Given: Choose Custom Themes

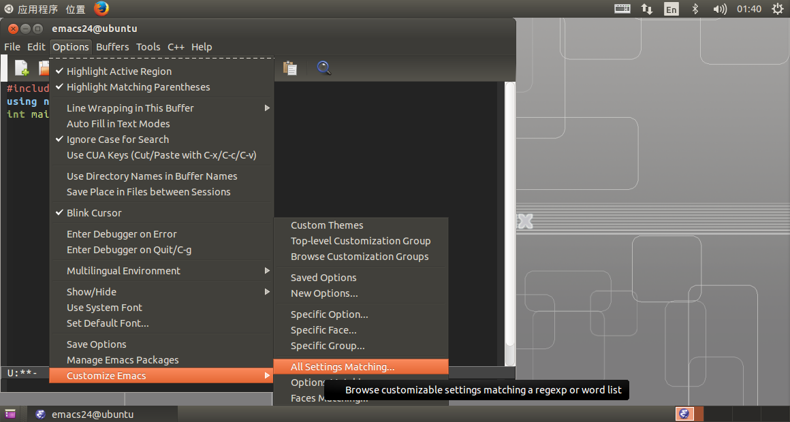Looking at the screenshot, I should [x=361, y=225].
